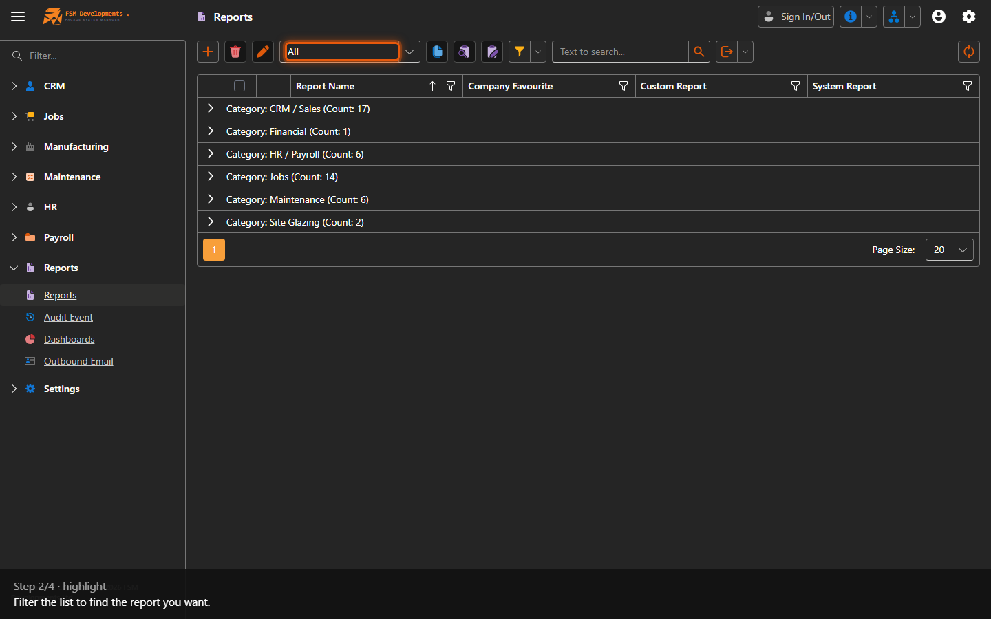Click the red trash delete icon
The image size is (991, 619).
click(235, 52)
